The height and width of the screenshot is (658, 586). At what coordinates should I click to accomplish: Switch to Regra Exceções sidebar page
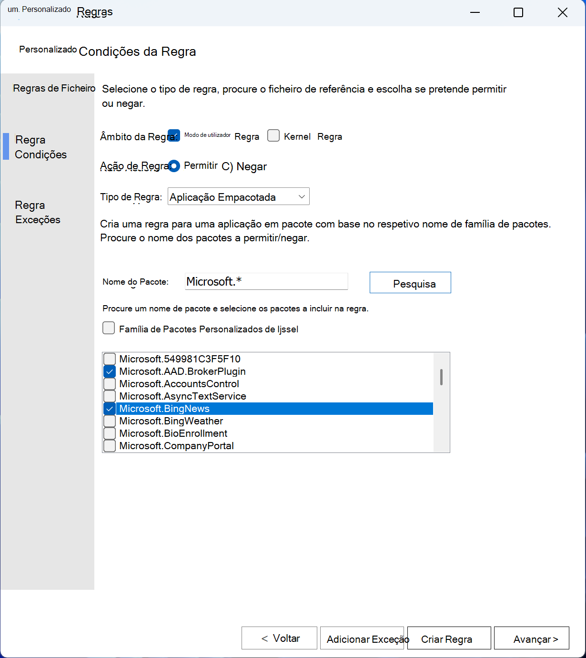click(x=38, y=212)
